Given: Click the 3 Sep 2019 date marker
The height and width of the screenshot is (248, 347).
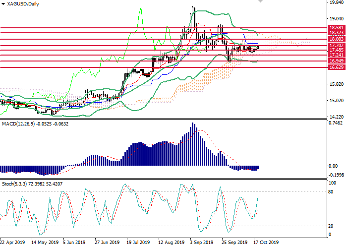Looking at the screenshot, I should [x=202, y=243].
